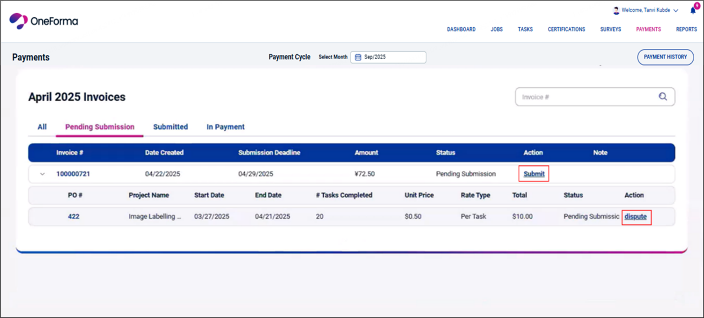The height and width of the screenshot is (318, 704).
Task: Open the Reports menu
Action: (x=686, y=29)
